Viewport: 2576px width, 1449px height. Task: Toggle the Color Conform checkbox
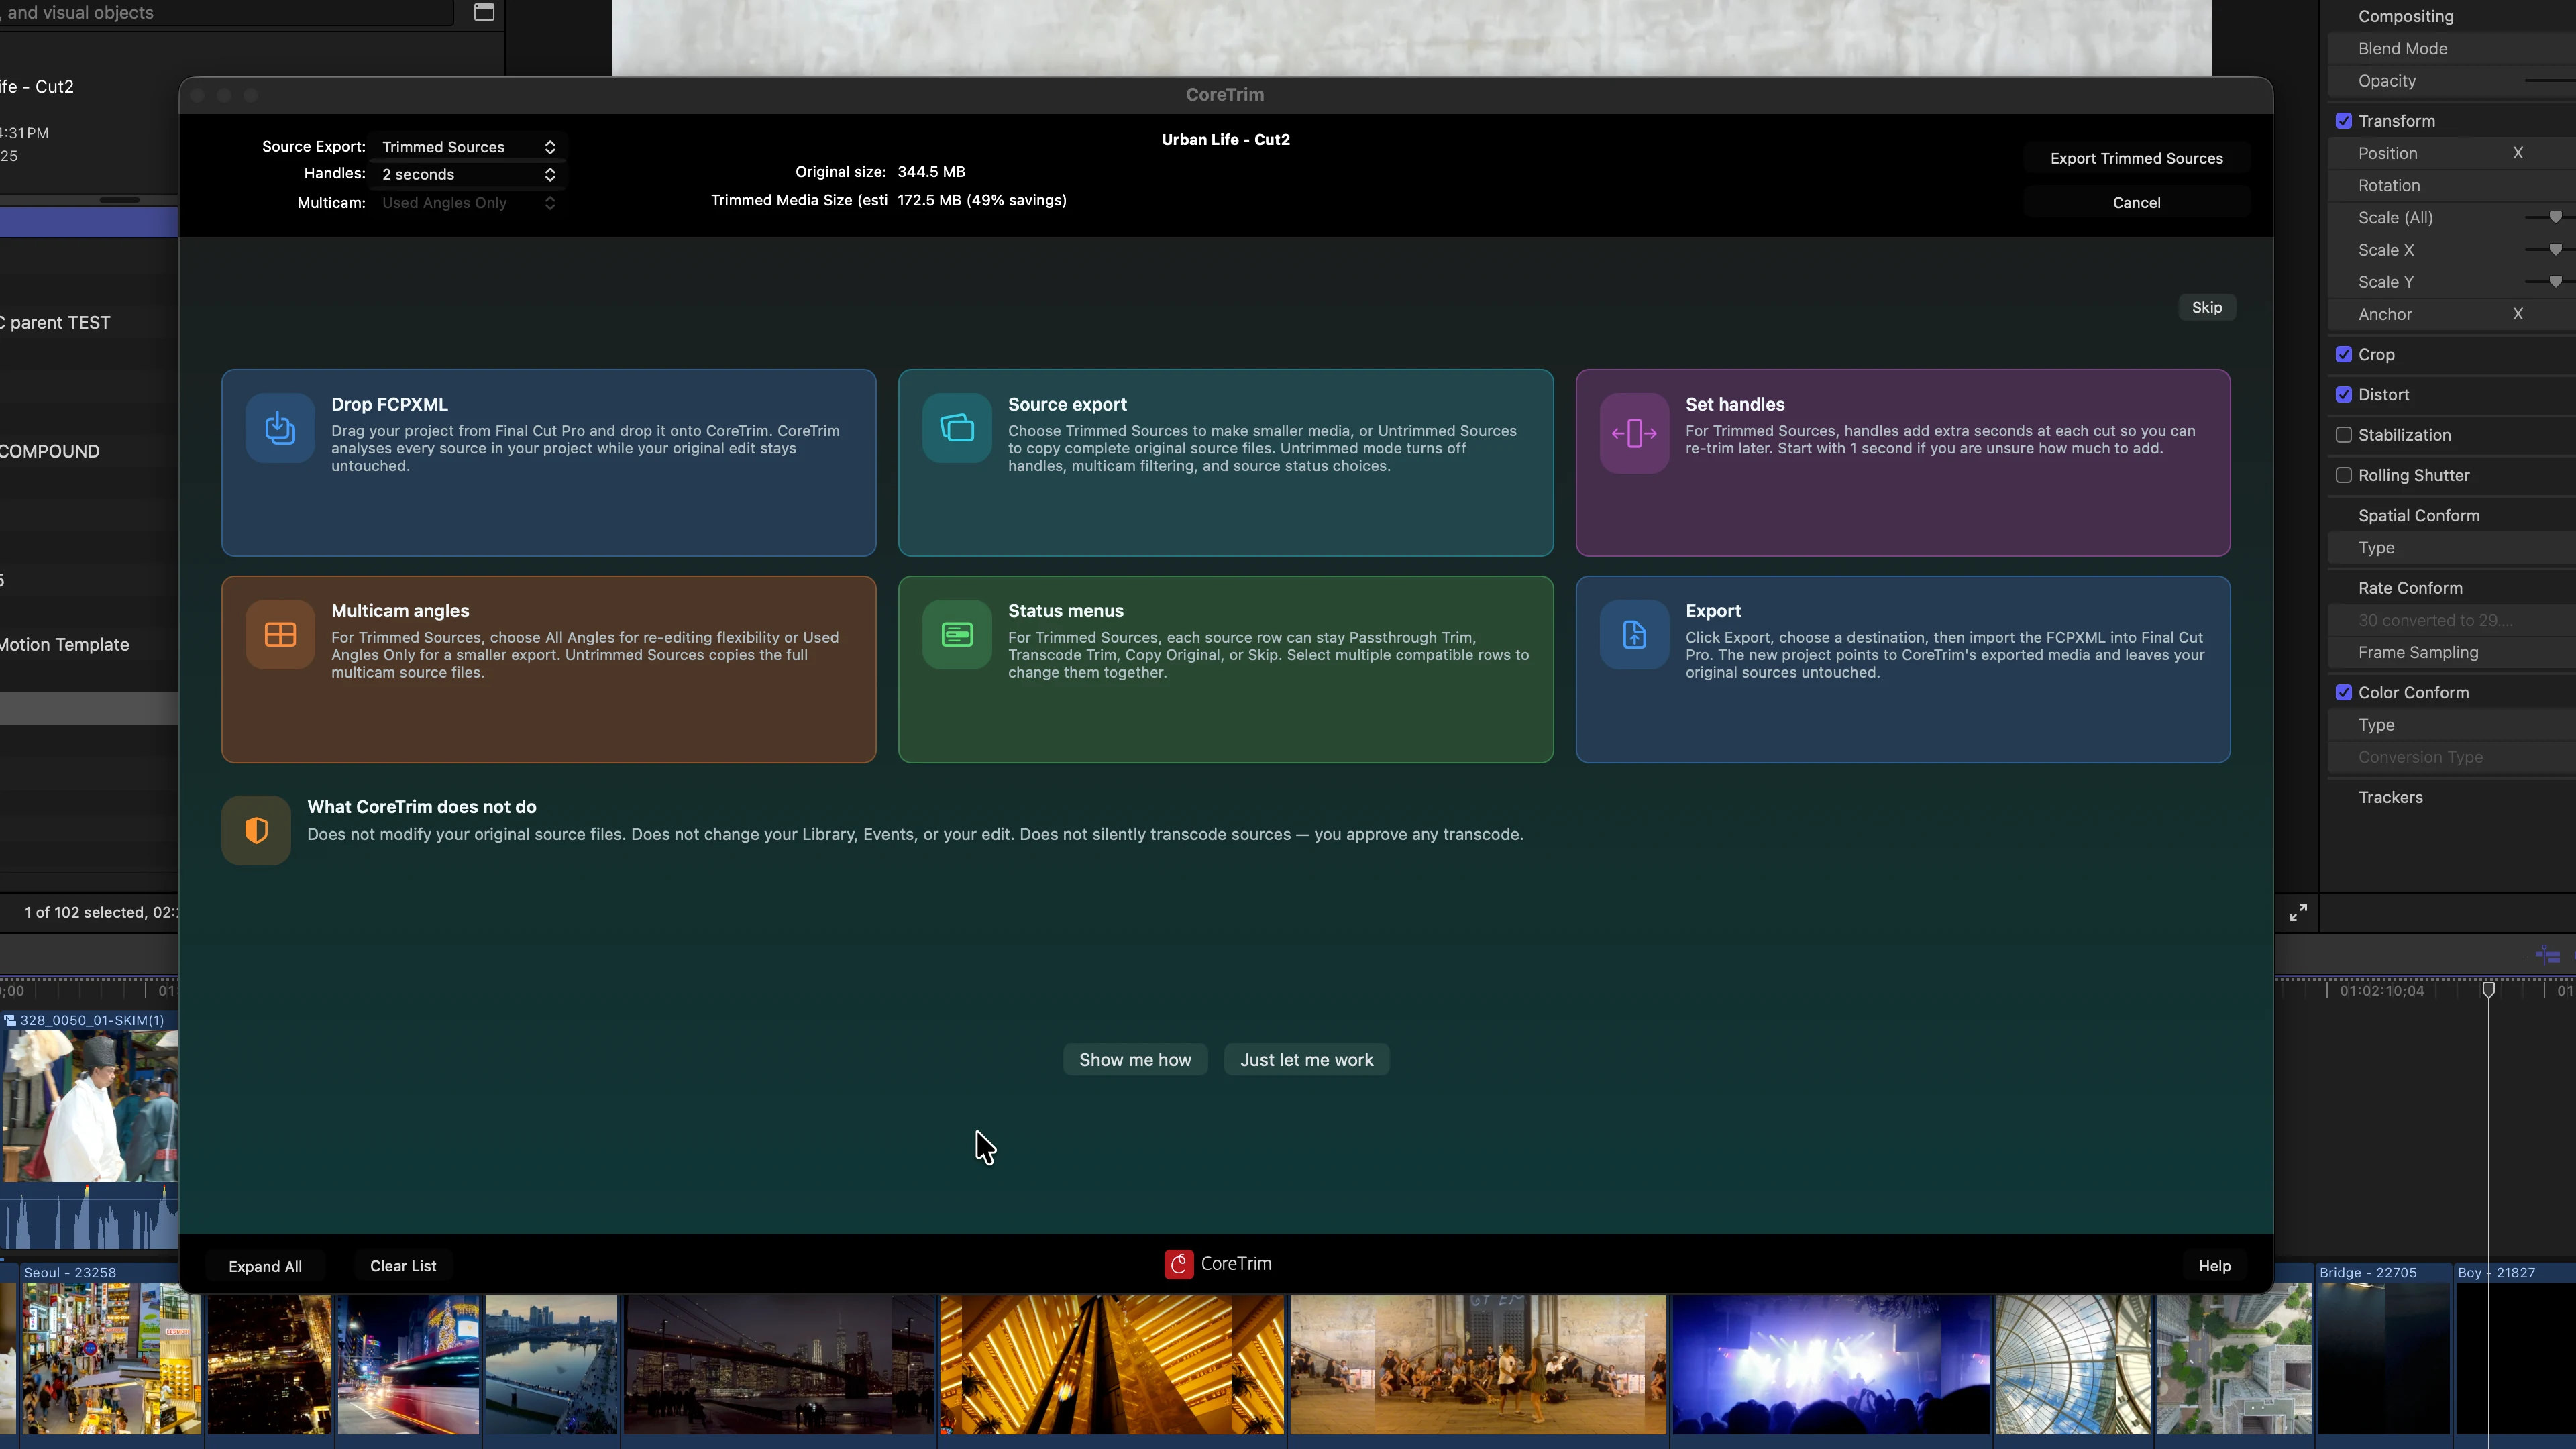point(2344,693)
